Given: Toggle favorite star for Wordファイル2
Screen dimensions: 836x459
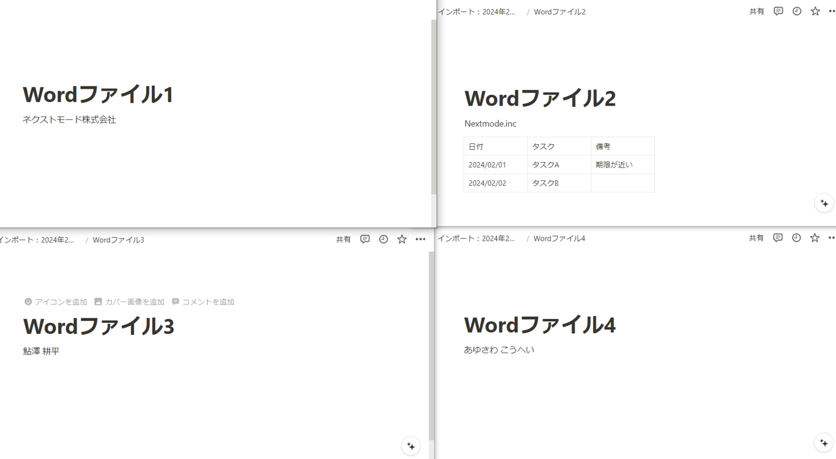Looking at the screenshot, I should point(815,11).
